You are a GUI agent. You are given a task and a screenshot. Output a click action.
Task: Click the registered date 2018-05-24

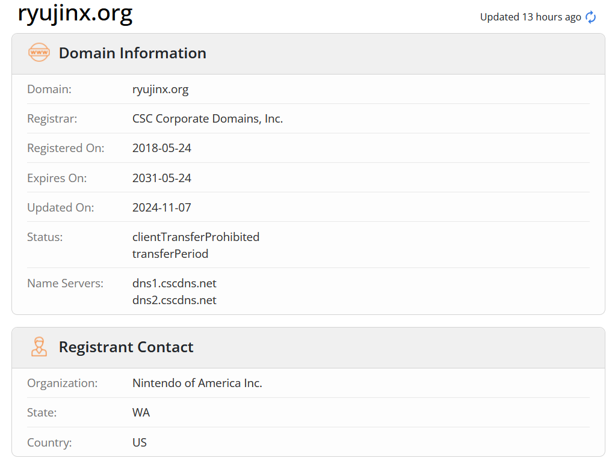point(162,148)
